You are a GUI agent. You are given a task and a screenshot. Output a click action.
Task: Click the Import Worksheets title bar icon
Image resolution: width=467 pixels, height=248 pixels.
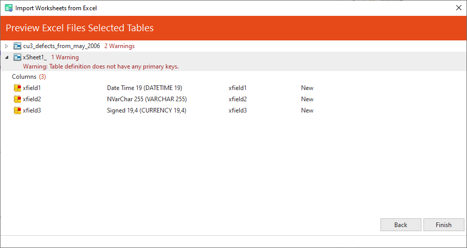pyautogui.click(x=8, y=8)
